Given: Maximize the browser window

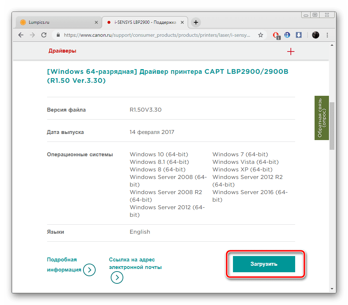Looking at the screenshot, I should [315, 15].
